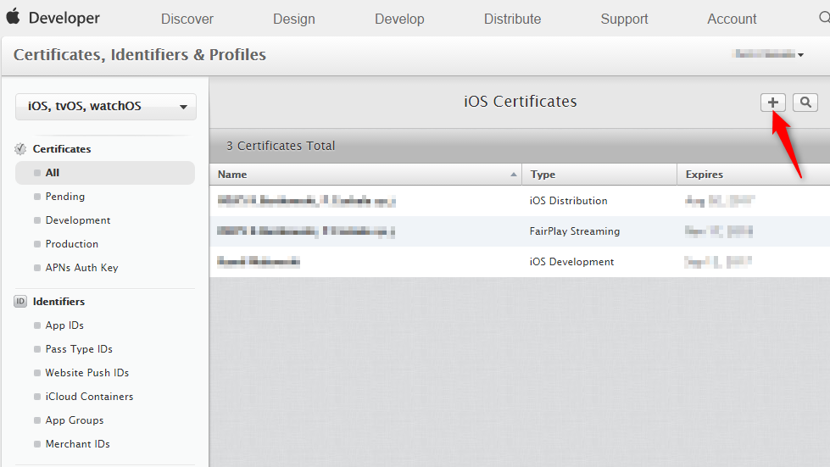Sort table by Expires column header
Screen dimensions: 830x467
pos(753,175)
